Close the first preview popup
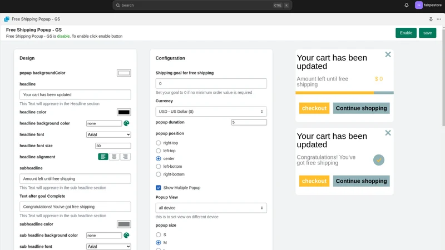 click(388, 54)
